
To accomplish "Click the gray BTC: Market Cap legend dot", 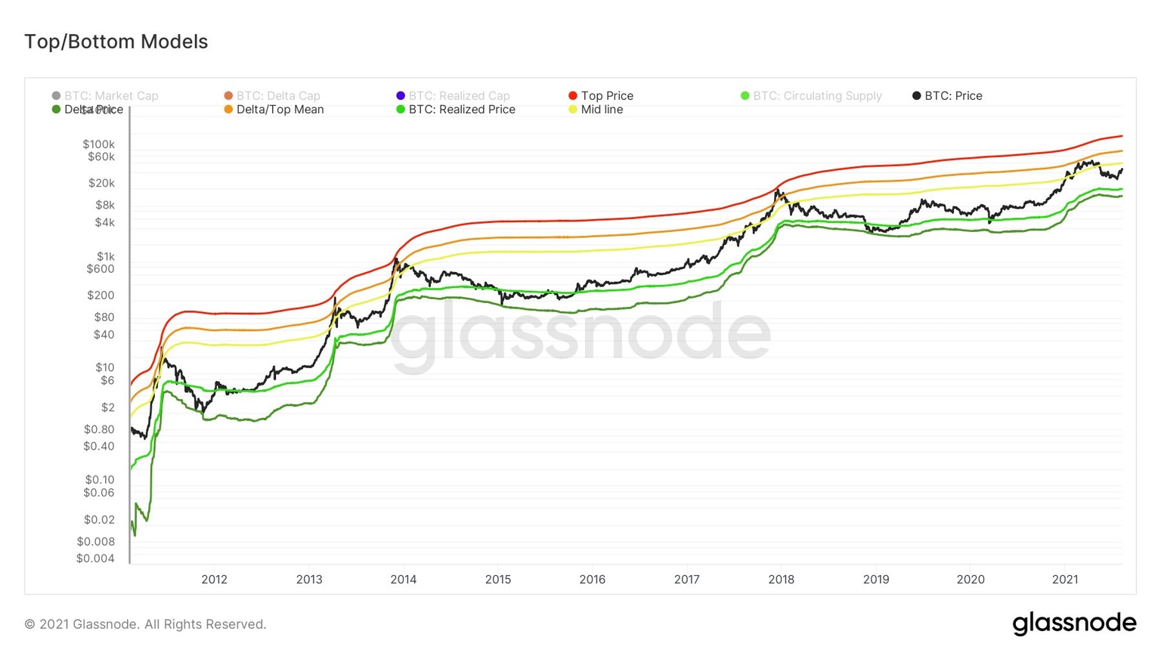I will coord(56,96).
